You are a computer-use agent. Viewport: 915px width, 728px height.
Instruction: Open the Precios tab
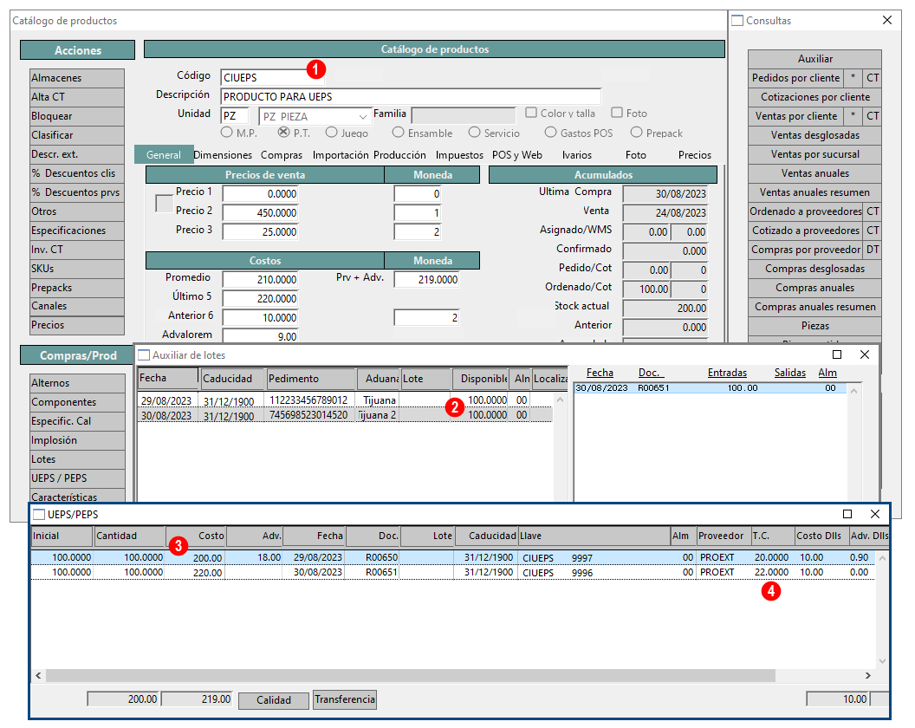click(x=694, y=155)
